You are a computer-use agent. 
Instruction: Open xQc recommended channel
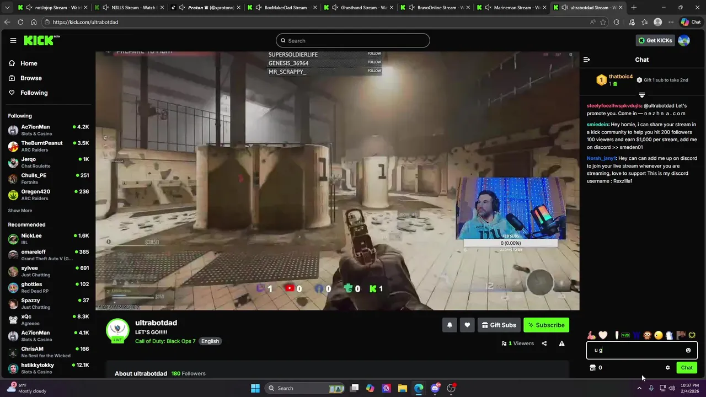[48, 320]
